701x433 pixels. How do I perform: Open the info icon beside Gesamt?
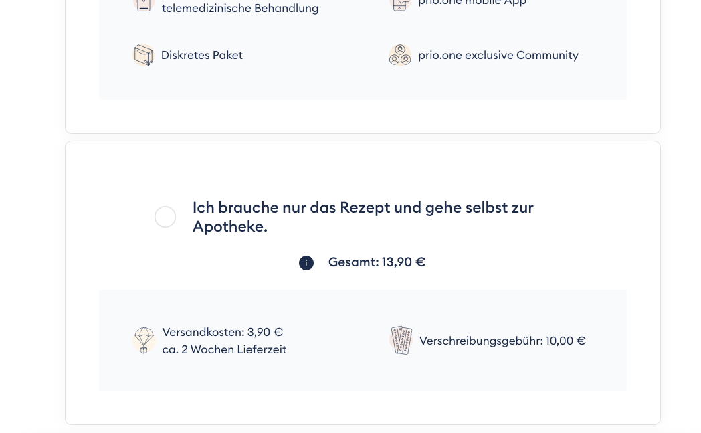[x=306, y=263]
